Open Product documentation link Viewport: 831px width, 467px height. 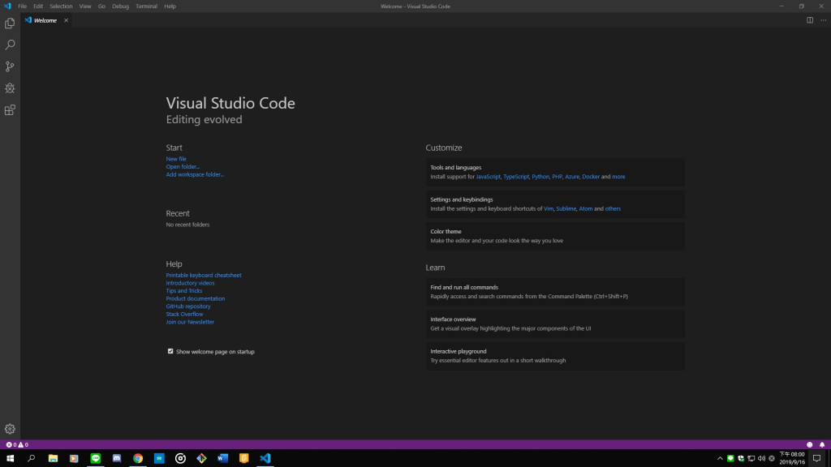(196, 298)
